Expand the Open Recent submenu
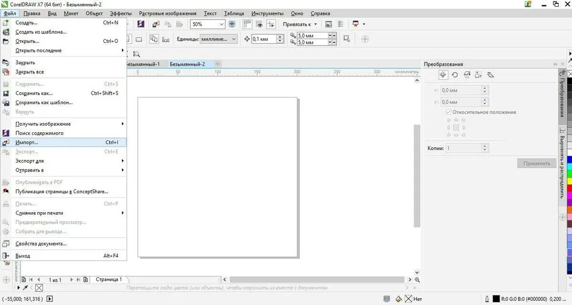Viewport: 572px width, 305px height. (x=123, y=50)
